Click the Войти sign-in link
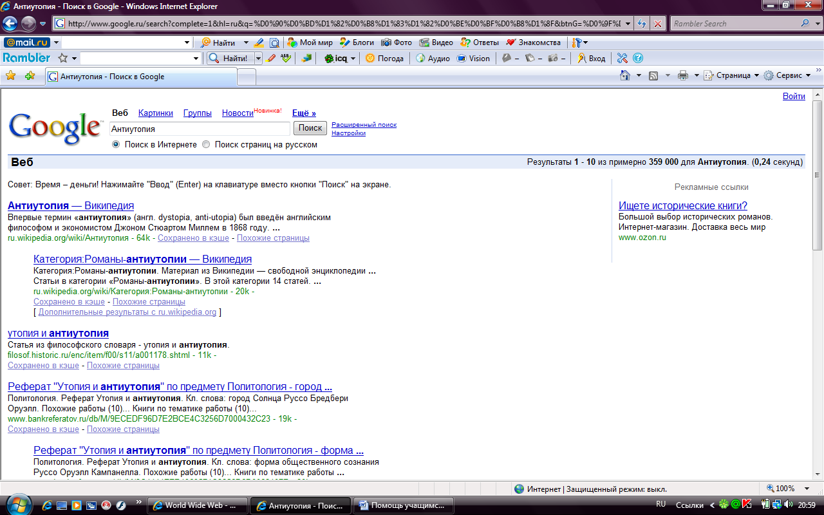This screenshot has width=824, height=515. coord(794,97)
